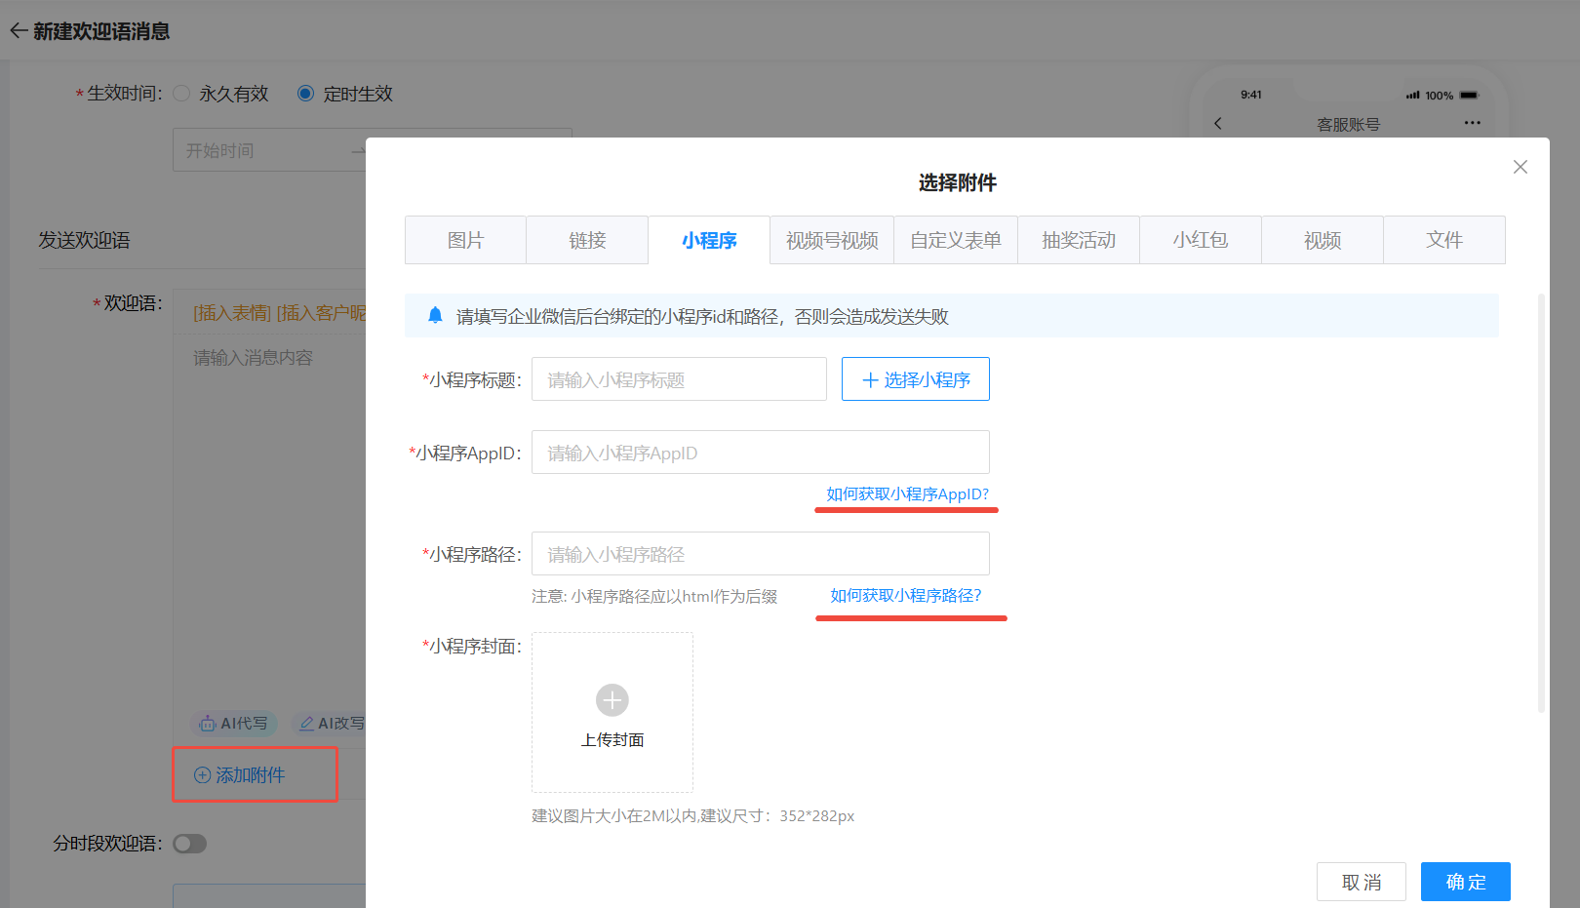
Task: Tap the back chevron in the phone preview
Action: 1217,124
